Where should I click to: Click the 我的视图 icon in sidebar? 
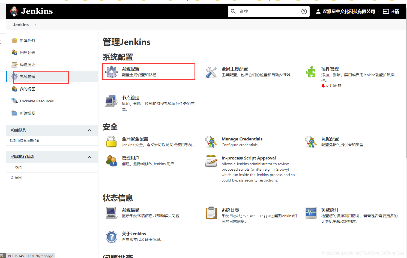click(14, 89)
